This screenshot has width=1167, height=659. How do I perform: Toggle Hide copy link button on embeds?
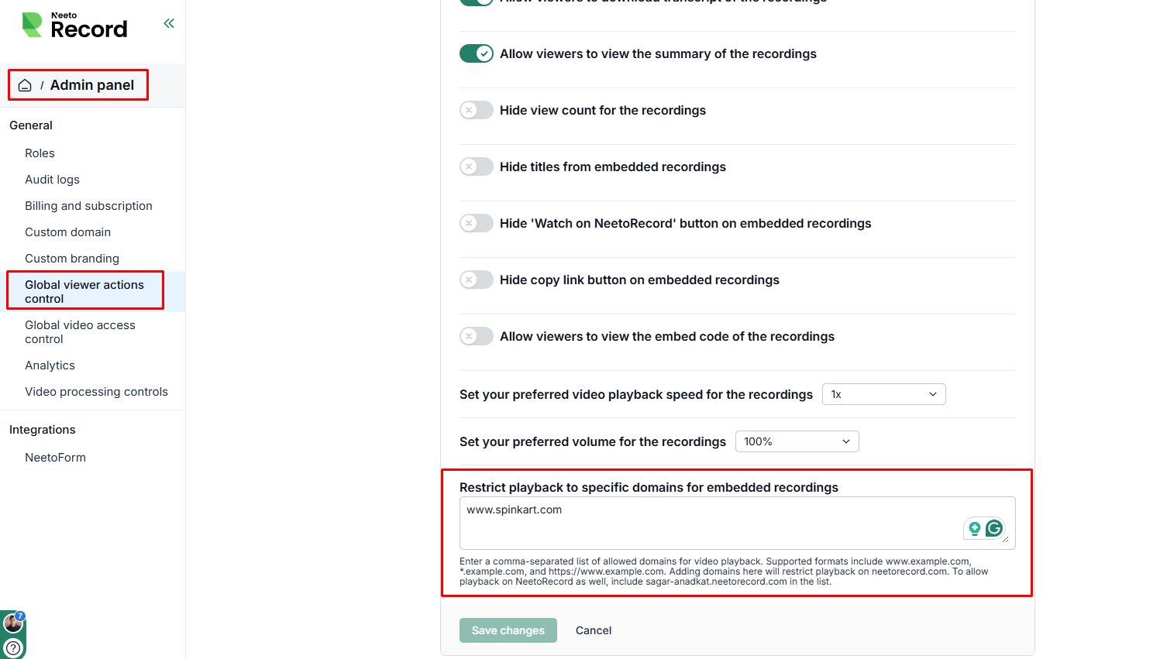(x=476, y=280)
